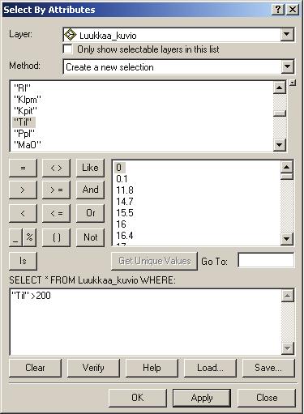Select value 15.5 in unique values list
The image size is (304, 414).
(125, 213)
